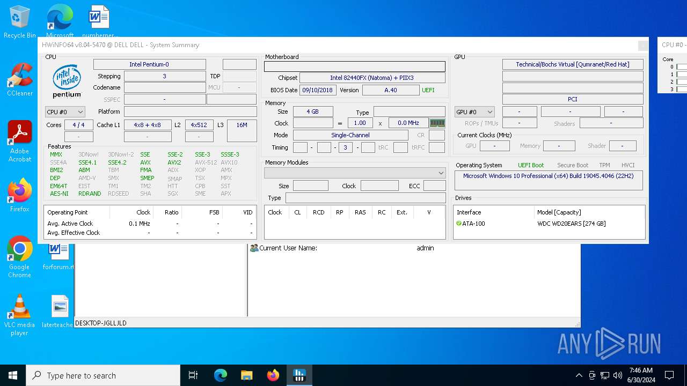The width and height of the screenshot is (687, 386).
Task: Click the taskbar clock showing 7:46 AM
Action: (641, 375)
